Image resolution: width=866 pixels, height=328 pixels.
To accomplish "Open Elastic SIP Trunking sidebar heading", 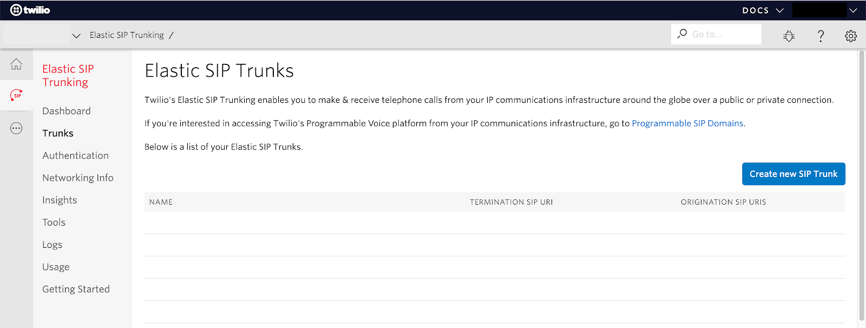I will (x=68, y=75).
